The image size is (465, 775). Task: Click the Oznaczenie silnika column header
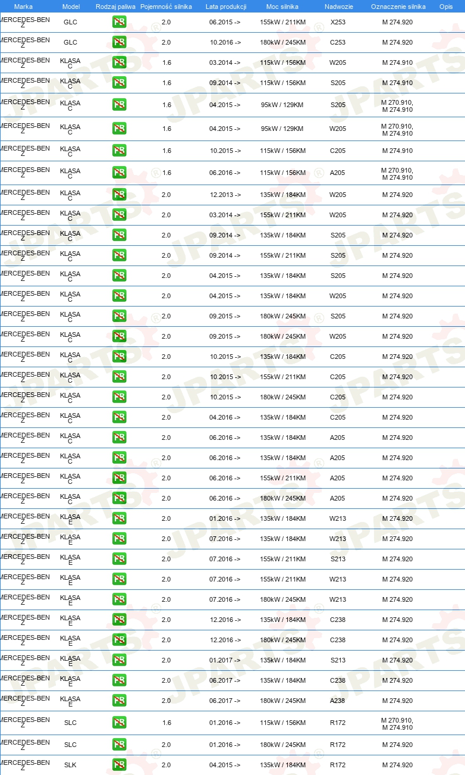pos(398,7)
